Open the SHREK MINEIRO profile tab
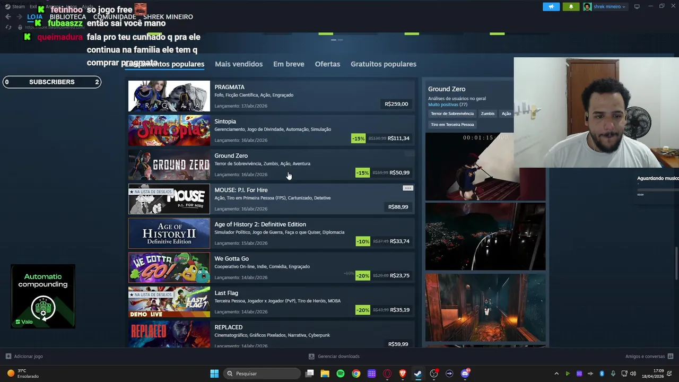Viewport: 679px width, 382px height. (168, 17)
